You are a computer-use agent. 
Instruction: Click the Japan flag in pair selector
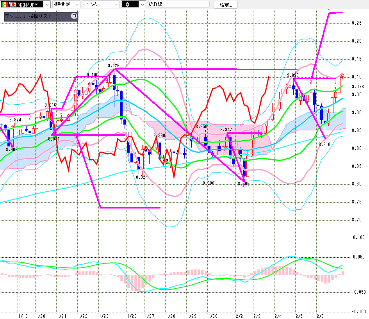(13, 4)
